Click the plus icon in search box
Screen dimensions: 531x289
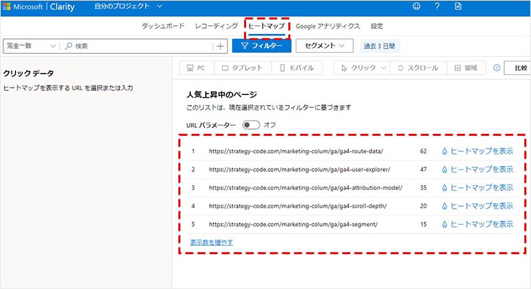[x=221, y=46]
